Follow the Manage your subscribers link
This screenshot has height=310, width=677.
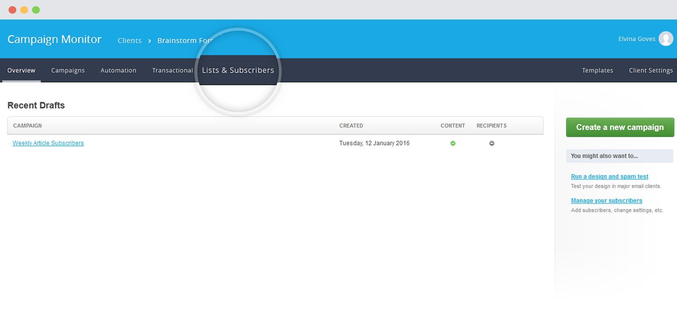pos(607,201)
